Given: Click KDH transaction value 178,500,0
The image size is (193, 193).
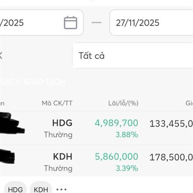Looking at the screenshot, I should pos(171,157).
